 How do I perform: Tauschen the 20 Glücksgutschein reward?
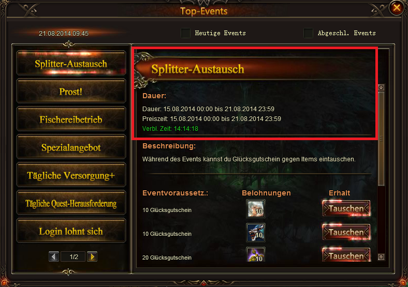pos(346,255)
